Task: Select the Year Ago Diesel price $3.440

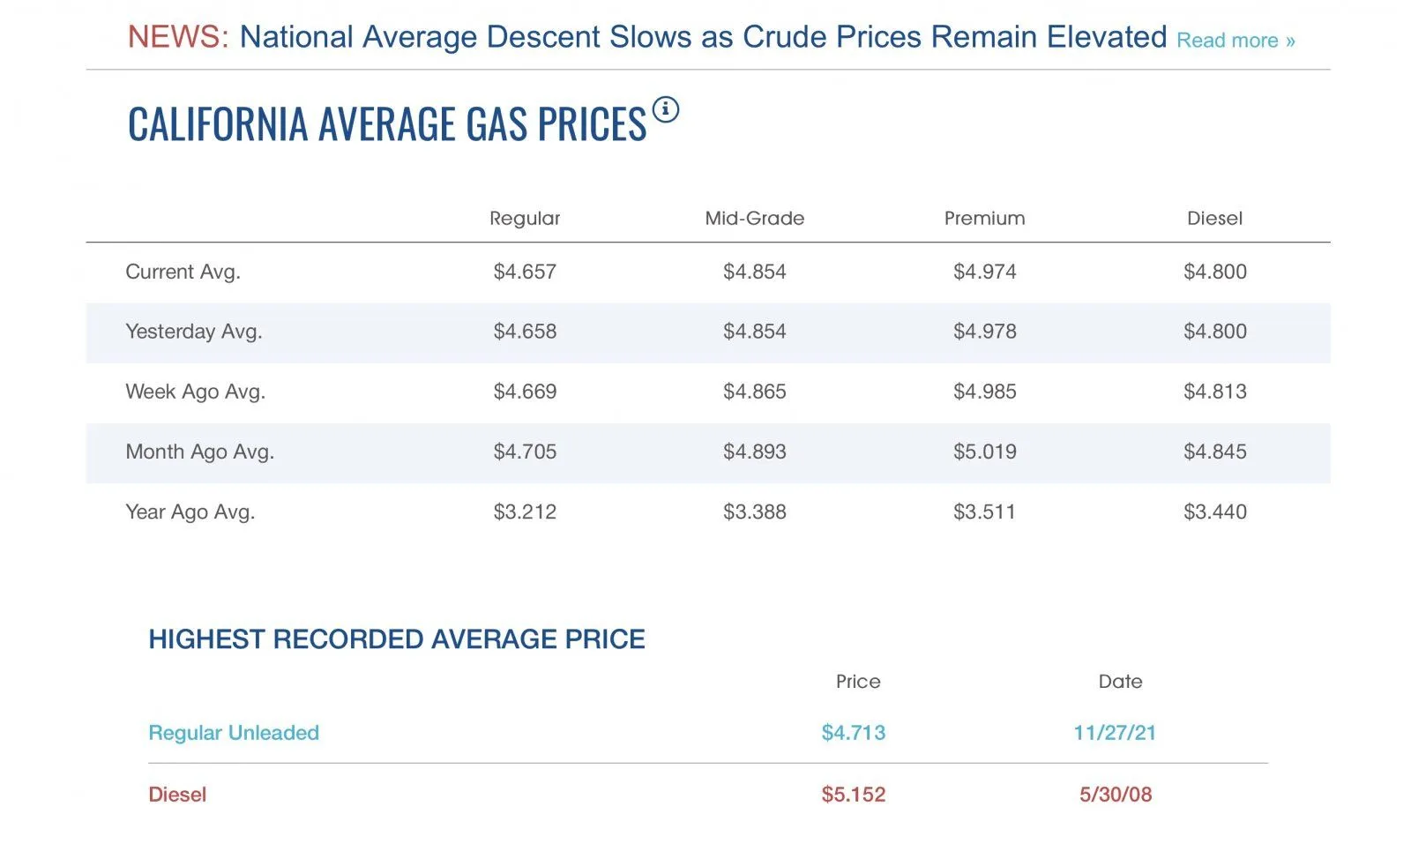Action: pyautogui.click(x=1214, y=512)
